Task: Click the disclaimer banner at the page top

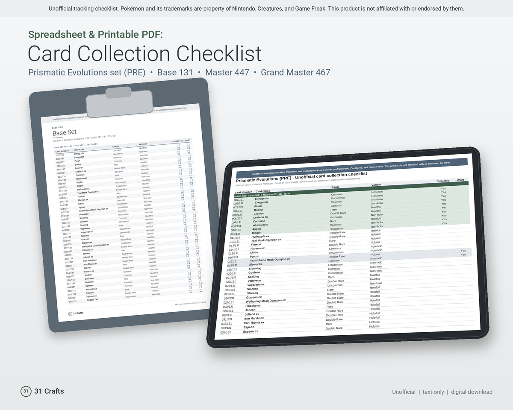Action: pyautogui.click(x=256, y=9)
